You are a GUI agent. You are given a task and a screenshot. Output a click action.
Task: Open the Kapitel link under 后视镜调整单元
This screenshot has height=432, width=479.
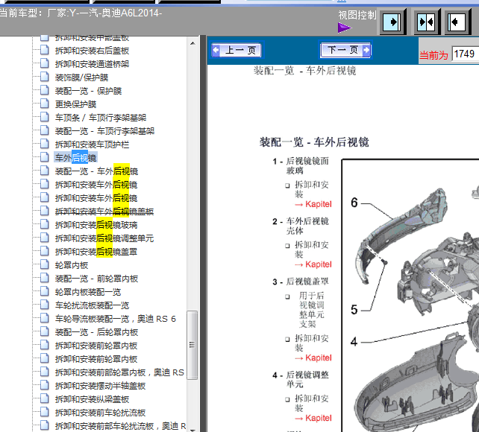coord(313,418)
